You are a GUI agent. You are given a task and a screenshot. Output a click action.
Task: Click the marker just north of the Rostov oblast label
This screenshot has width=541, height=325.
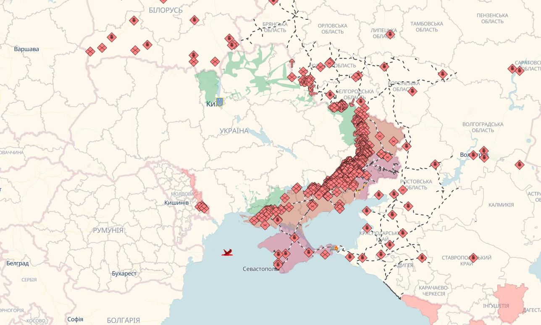click(x=435, y=164)
